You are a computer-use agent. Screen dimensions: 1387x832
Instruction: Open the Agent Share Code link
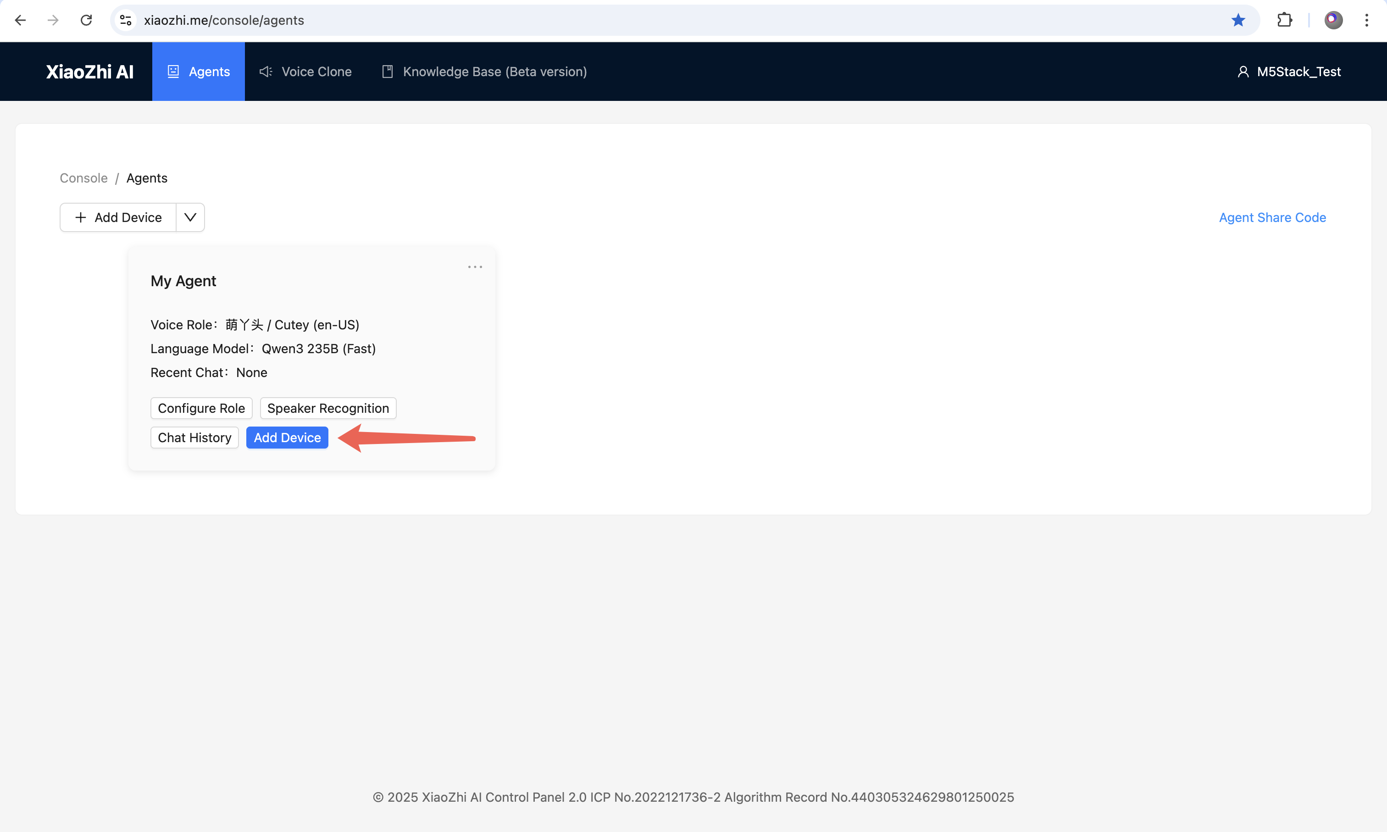[1272, 217]
